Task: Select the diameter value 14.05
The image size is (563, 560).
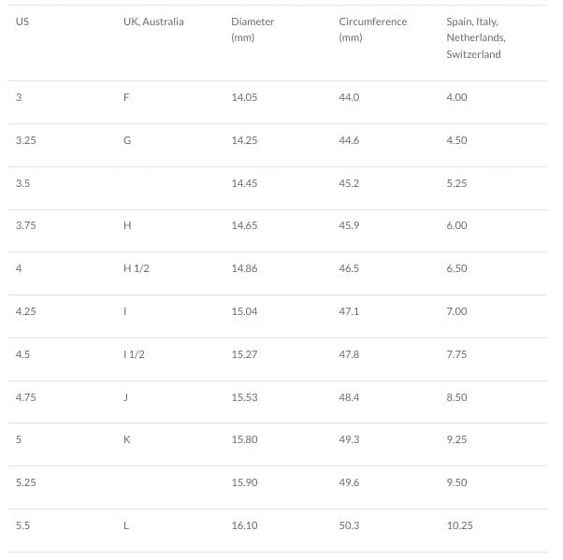Action: click(x=244, y=97)
